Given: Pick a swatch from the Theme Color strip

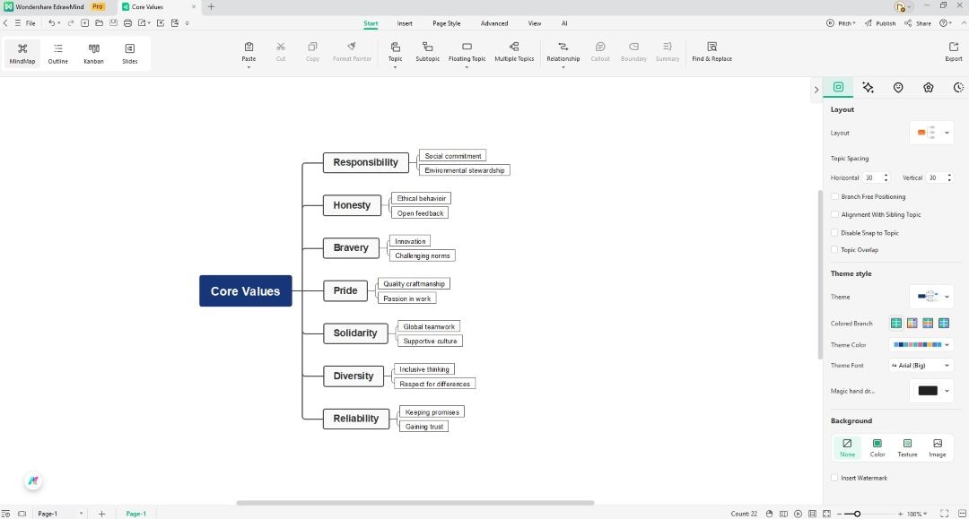Looking at the screenshot, I should point(917,344).
